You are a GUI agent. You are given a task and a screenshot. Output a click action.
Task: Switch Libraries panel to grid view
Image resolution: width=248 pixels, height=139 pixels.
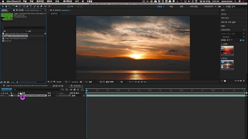click(x=241, y=40)
